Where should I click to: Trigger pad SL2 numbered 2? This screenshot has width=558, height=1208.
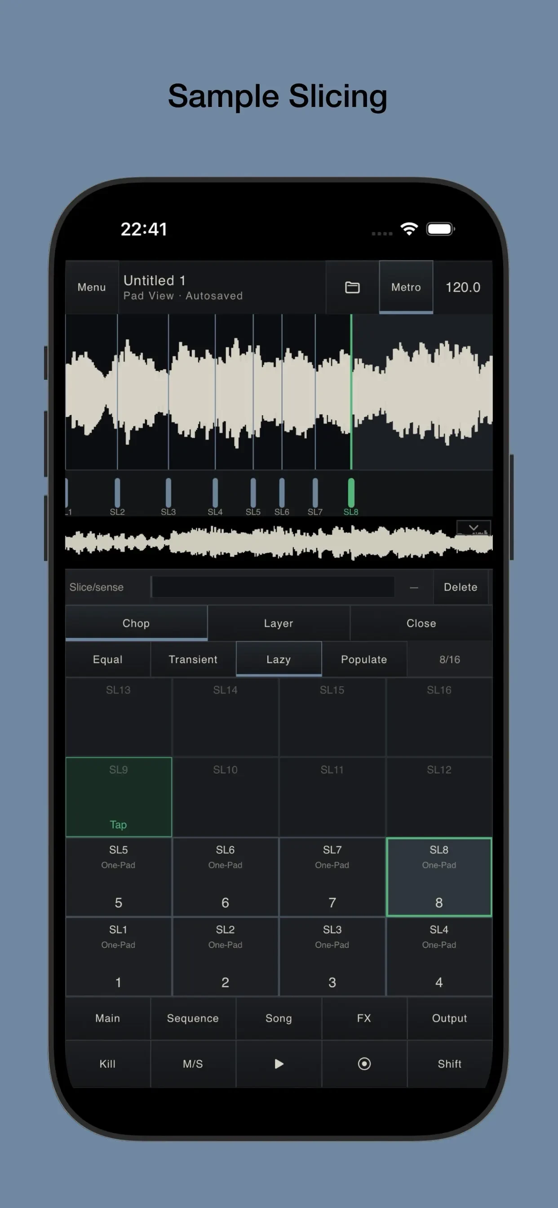225,956
